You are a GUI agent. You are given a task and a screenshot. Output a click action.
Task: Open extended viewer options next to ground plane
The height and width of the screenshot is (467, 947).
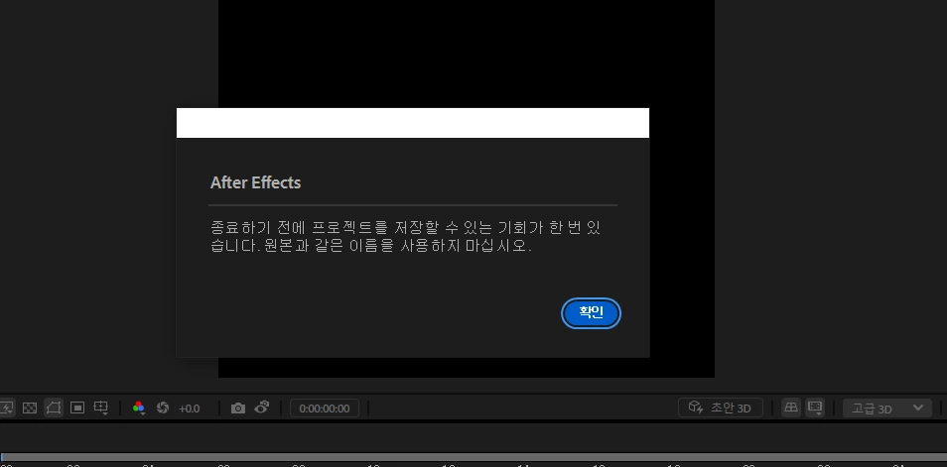815,408
